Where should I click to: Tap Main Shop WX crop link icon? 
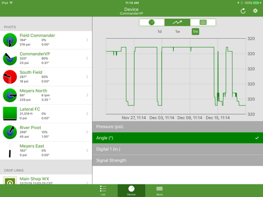pos(10,181)
